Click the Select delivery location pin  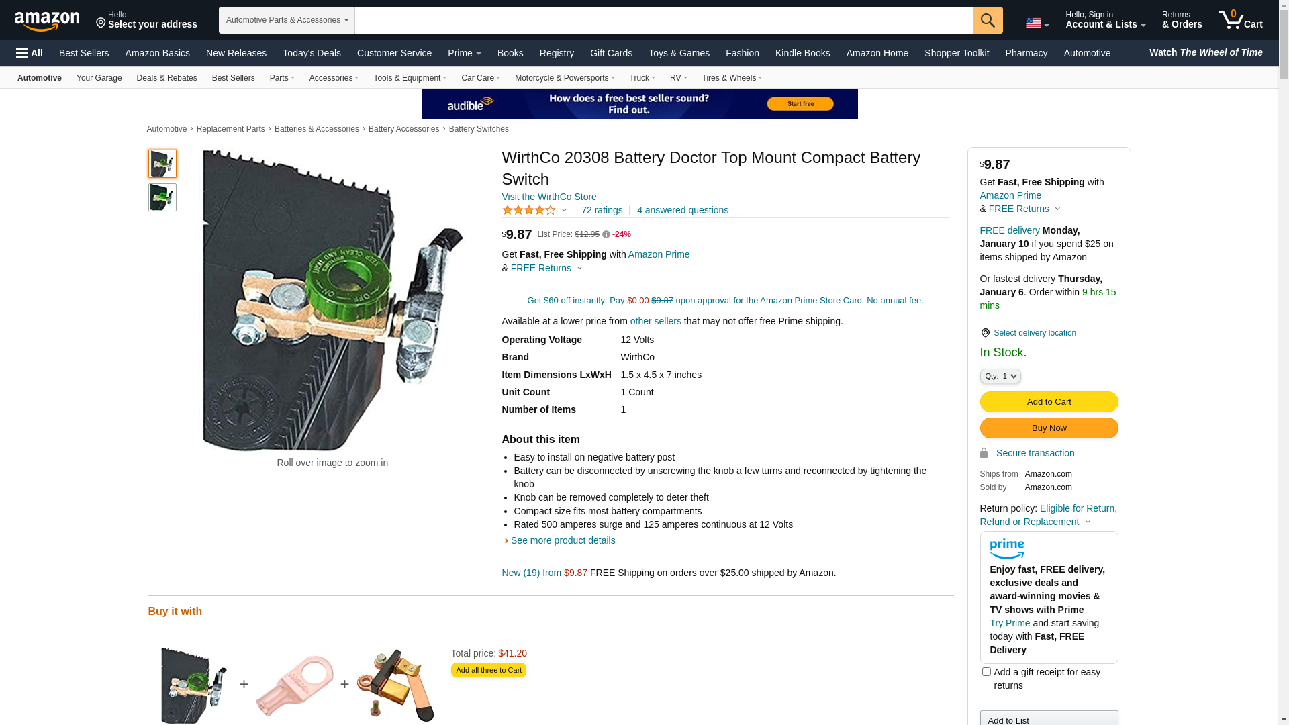point(985,333)
